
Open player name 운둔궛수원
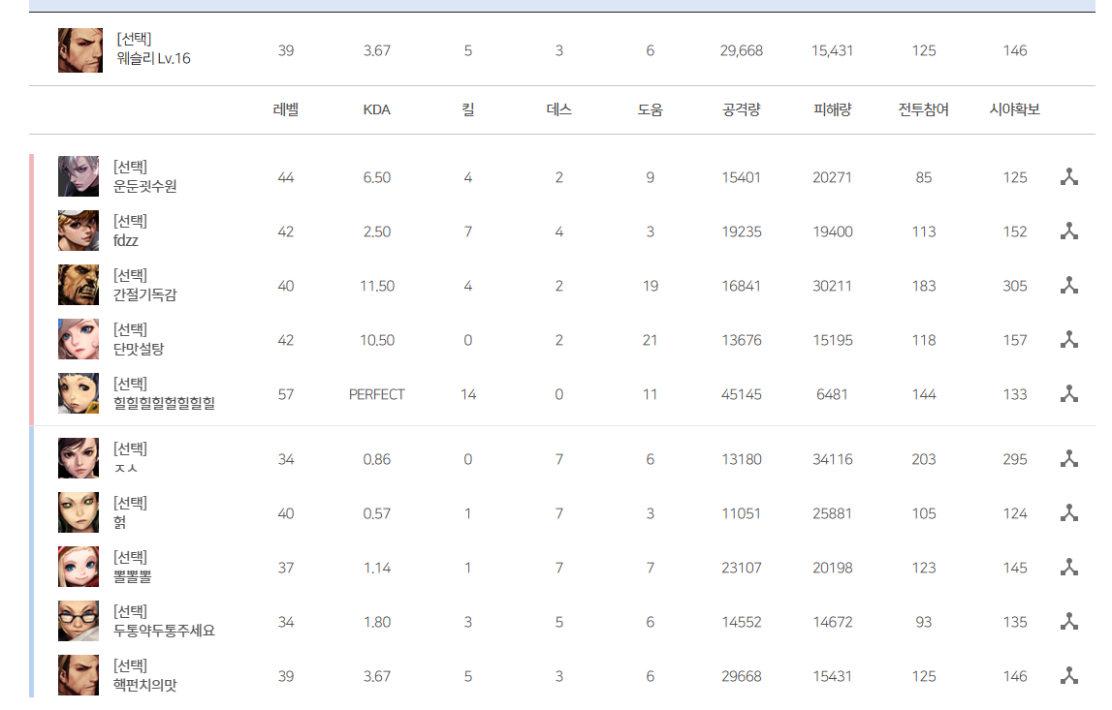(145, 186)
